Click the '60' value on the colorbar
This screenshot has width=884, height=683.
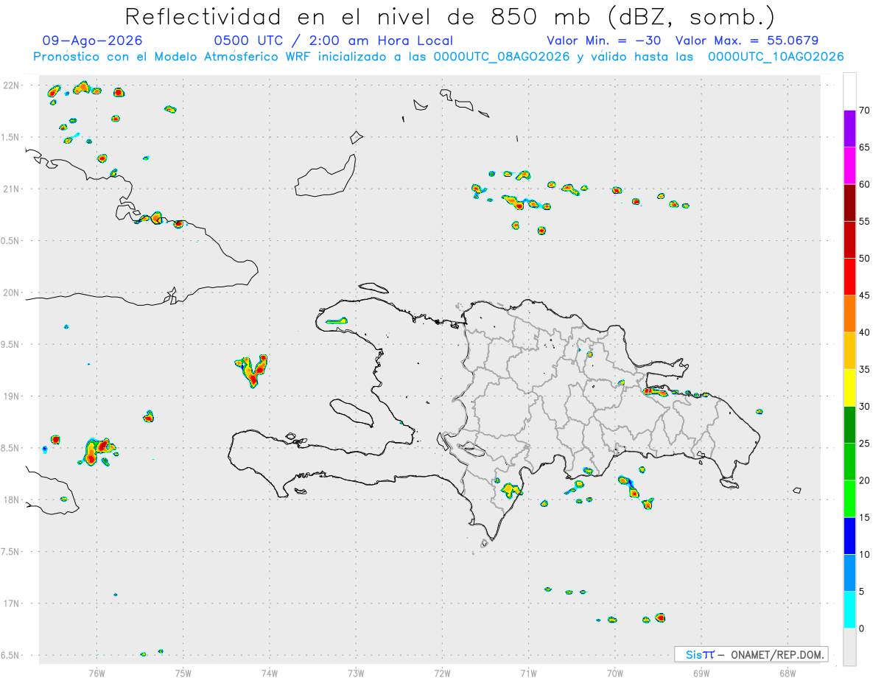864,184
